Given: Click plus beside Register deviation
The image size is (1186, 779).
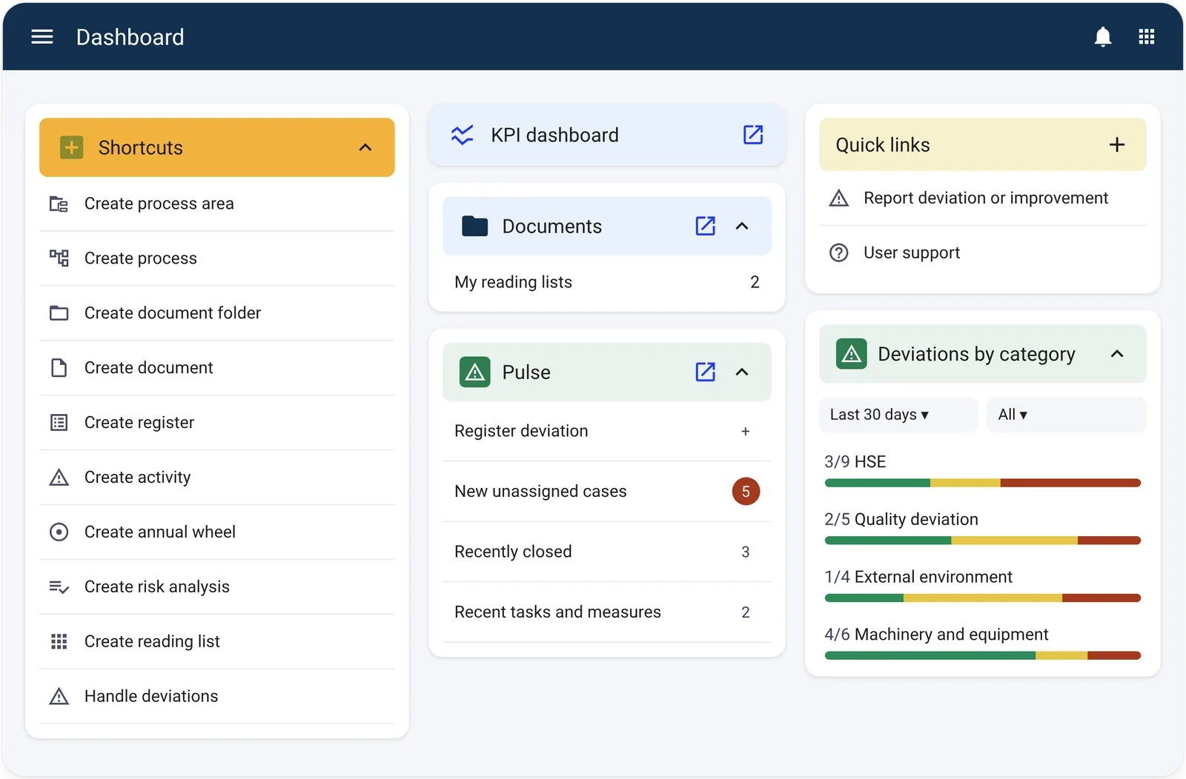Looking at the screenshot, I should [746, 431].
